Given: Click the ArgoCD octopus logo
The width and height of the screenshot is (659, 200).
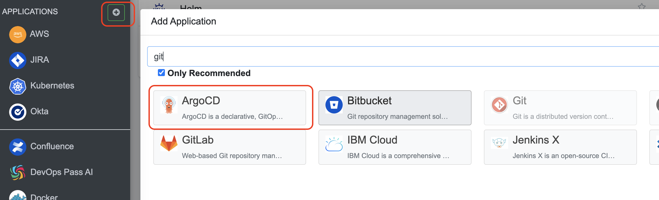Looking at the screenshot, I should coord(169,105).
